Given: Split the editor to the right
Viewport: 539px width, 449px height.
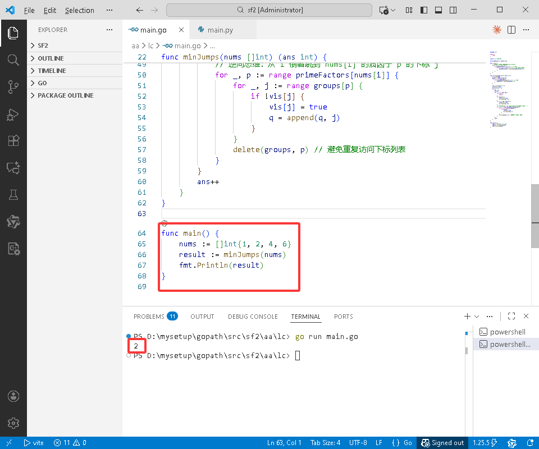Looking at the screenshot, I should pos(511,30).
